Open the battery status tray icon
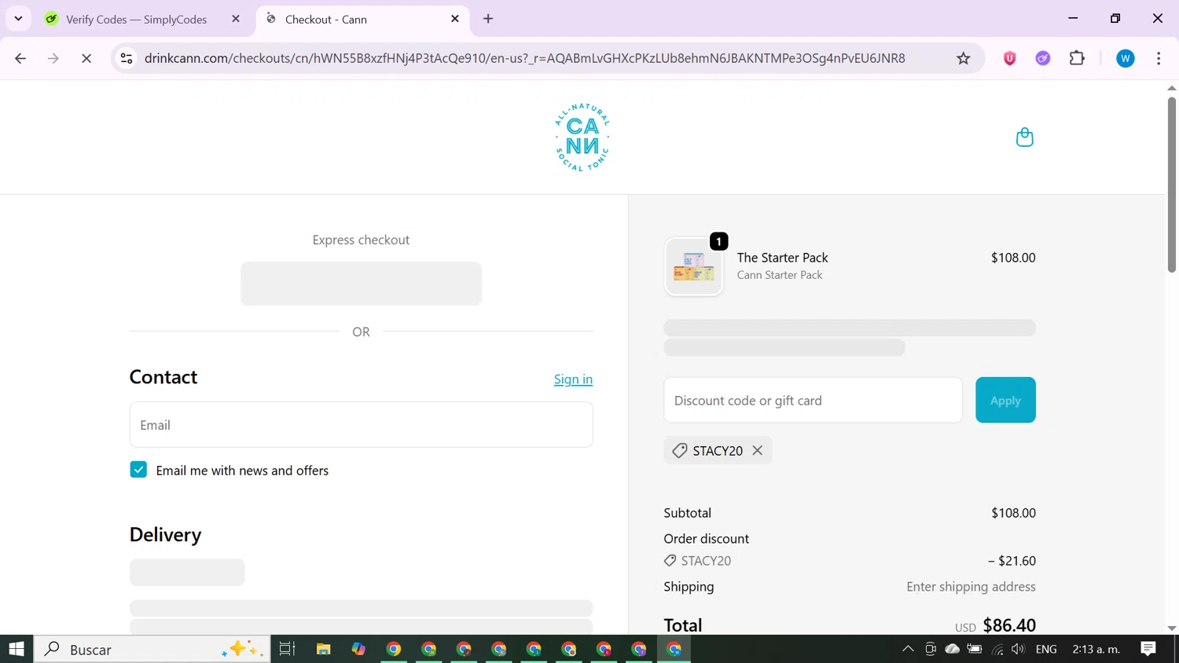The image size is (1179, 663). point(975,649)
